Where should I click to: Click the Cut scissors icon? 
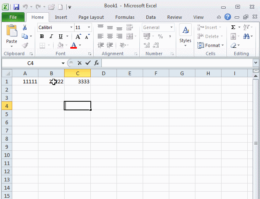(25, 27)
